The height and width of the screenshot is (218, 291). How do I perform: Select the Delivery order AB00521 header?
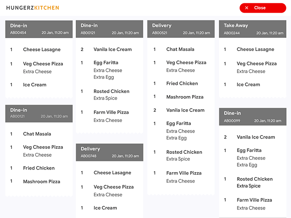click(x=181, y=29)
